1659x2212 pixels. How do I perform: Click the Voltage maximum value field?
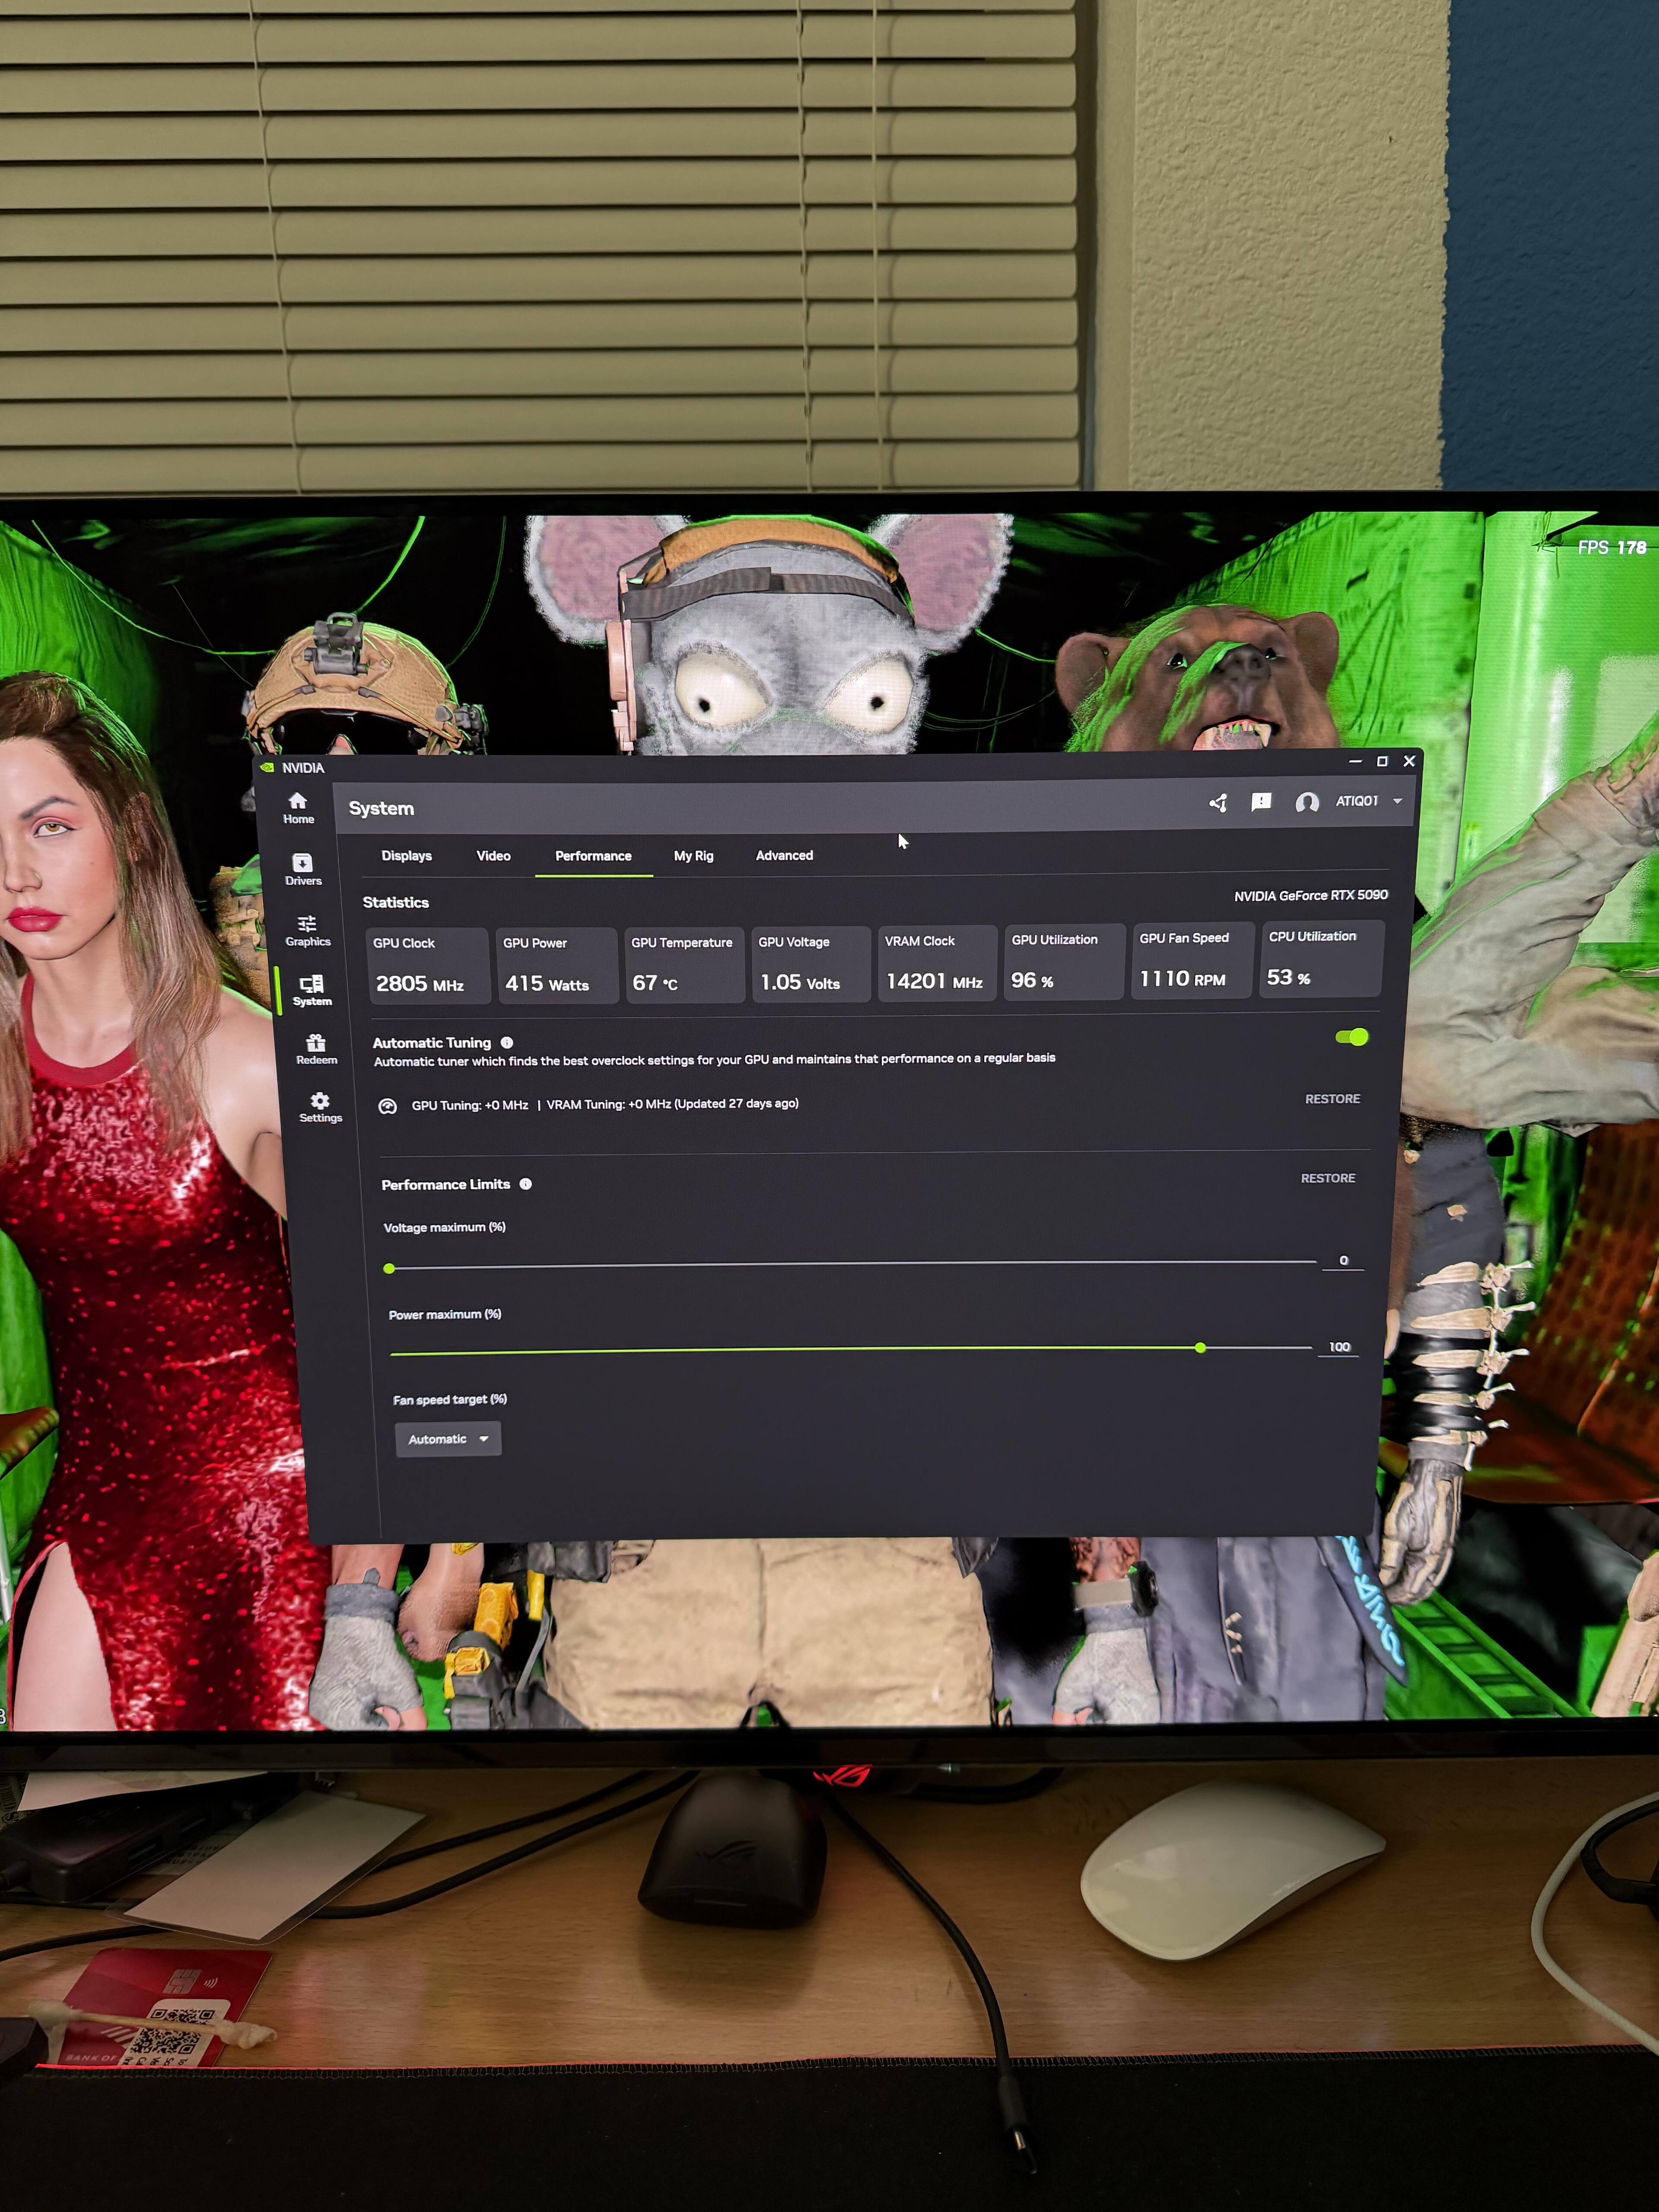[x=1343, y=1261]
